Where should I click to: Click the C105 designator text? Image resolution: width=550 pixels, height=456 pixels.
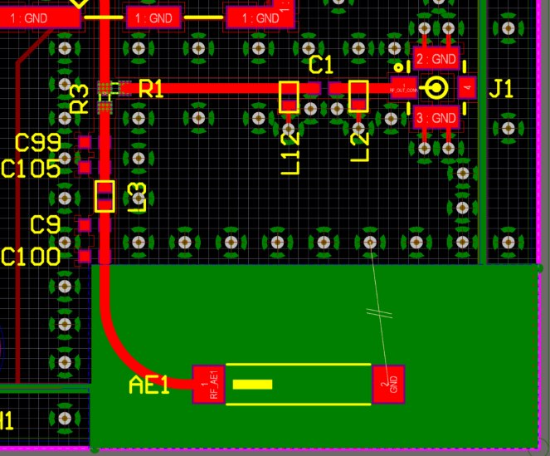click(31, 169)
